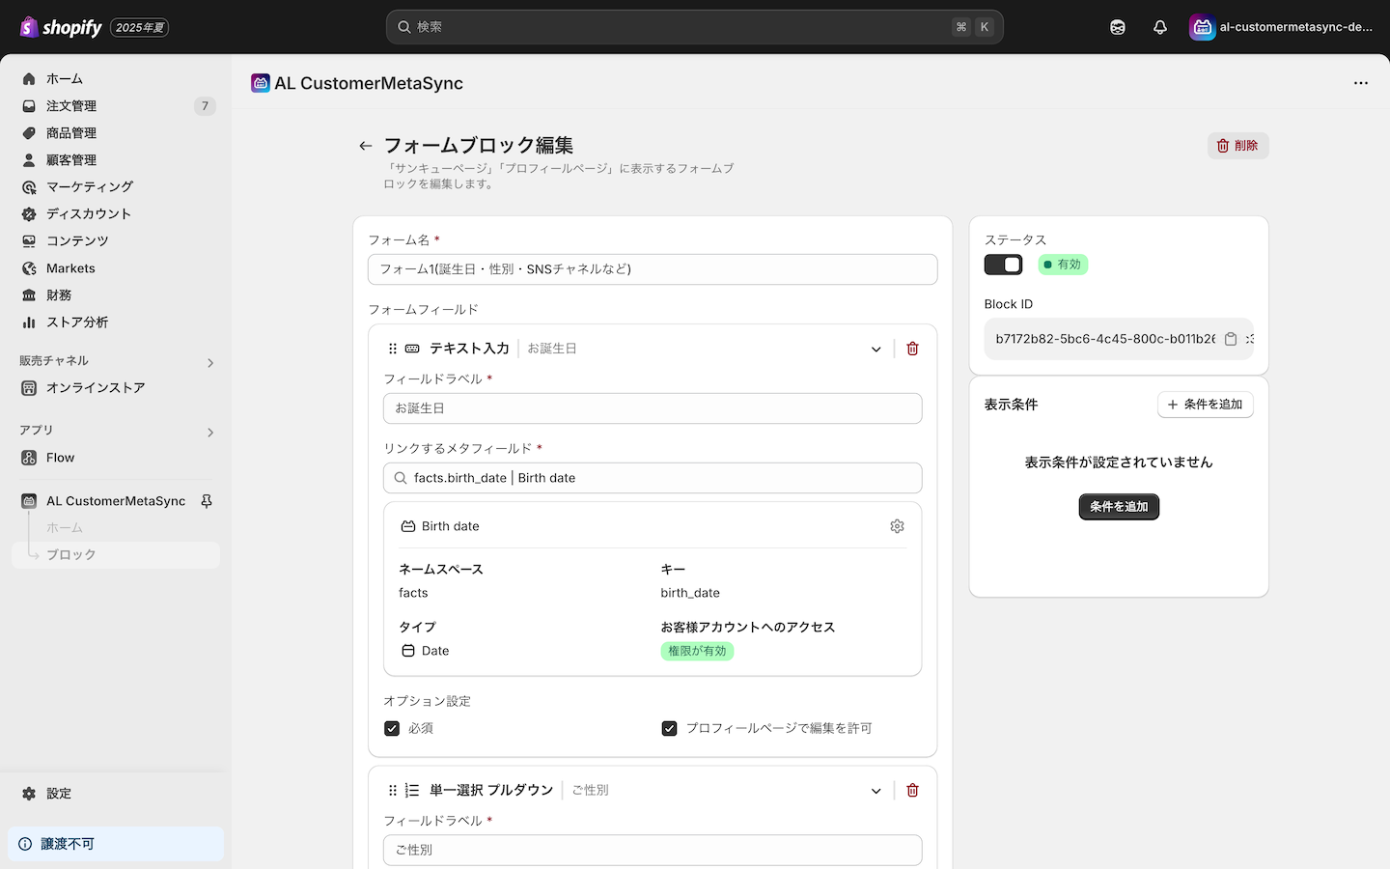Image resolution: width=1390 pixels, height=869 pixels.
Task: Click the リンクするメタフィールド search input
Action: click(x=653, y=478)
